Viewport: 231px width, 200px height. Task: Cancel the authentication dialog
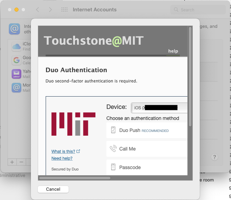tap(53, 189)
